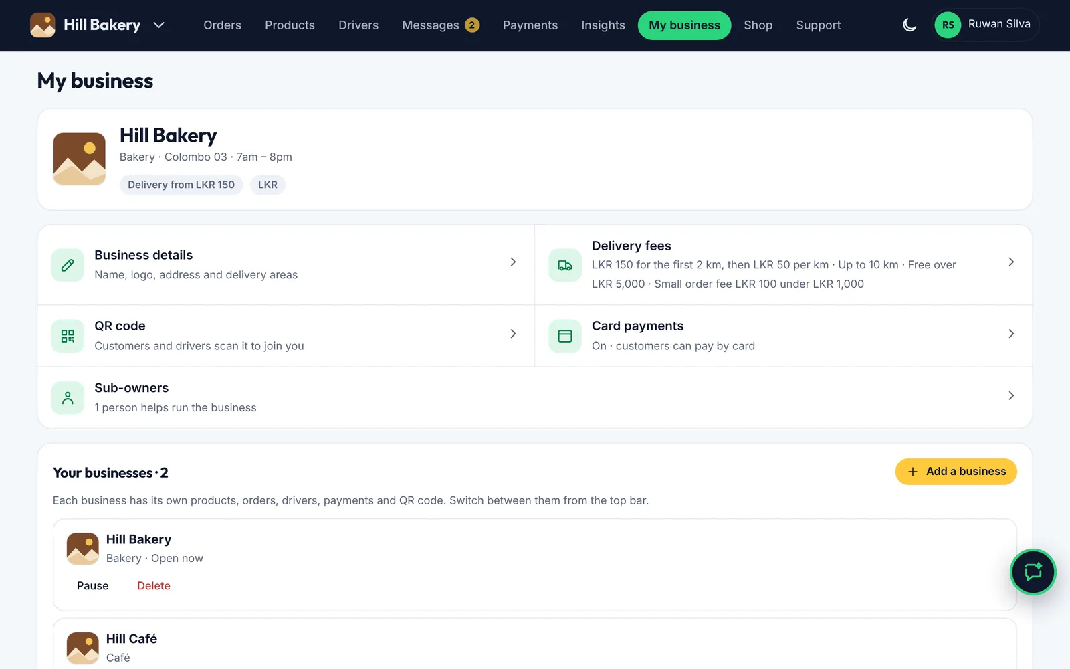Expand Business details row chevron
Viewport: 1070px width, 669px height.
pos(513,262)
